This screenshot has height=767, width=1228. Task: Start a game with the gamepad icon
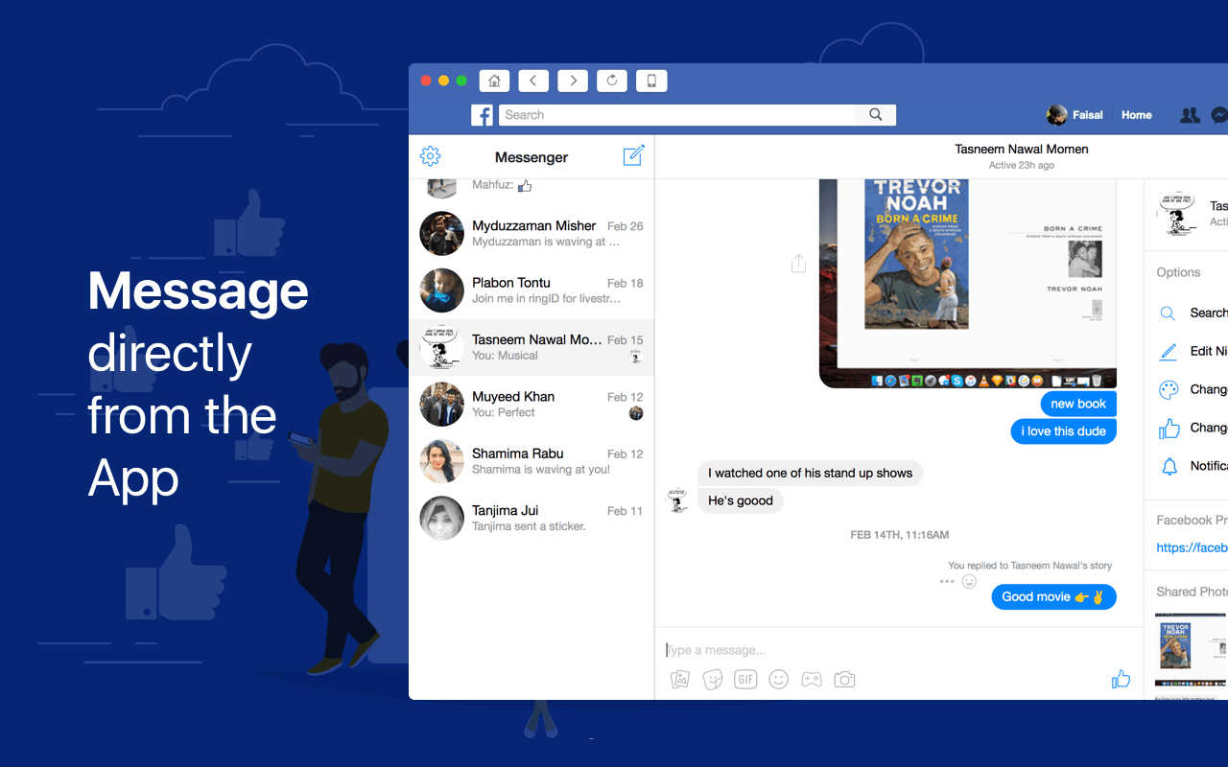click(812, 680)
